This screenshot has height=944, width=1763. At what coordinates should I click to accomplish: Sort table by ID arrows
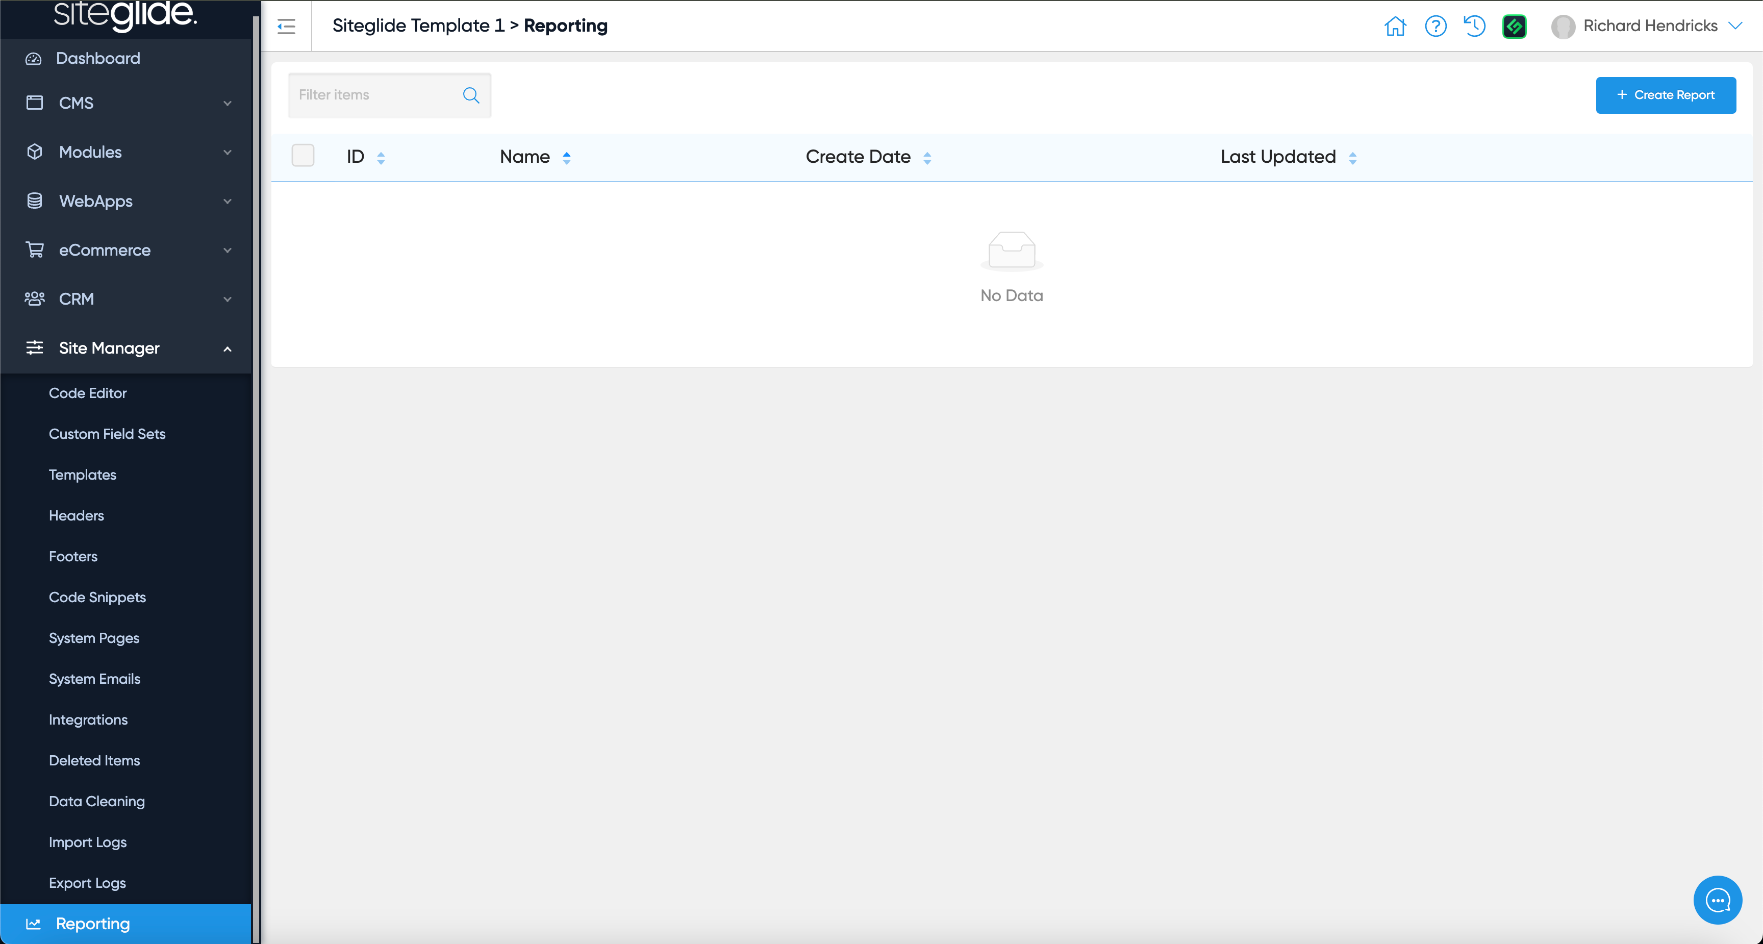(381, 158)
